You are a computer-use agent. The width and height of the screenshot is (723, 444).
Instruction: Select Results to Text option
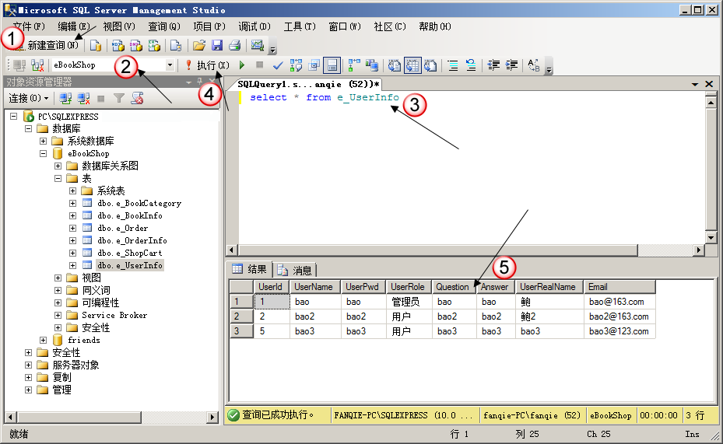point(395,65)
